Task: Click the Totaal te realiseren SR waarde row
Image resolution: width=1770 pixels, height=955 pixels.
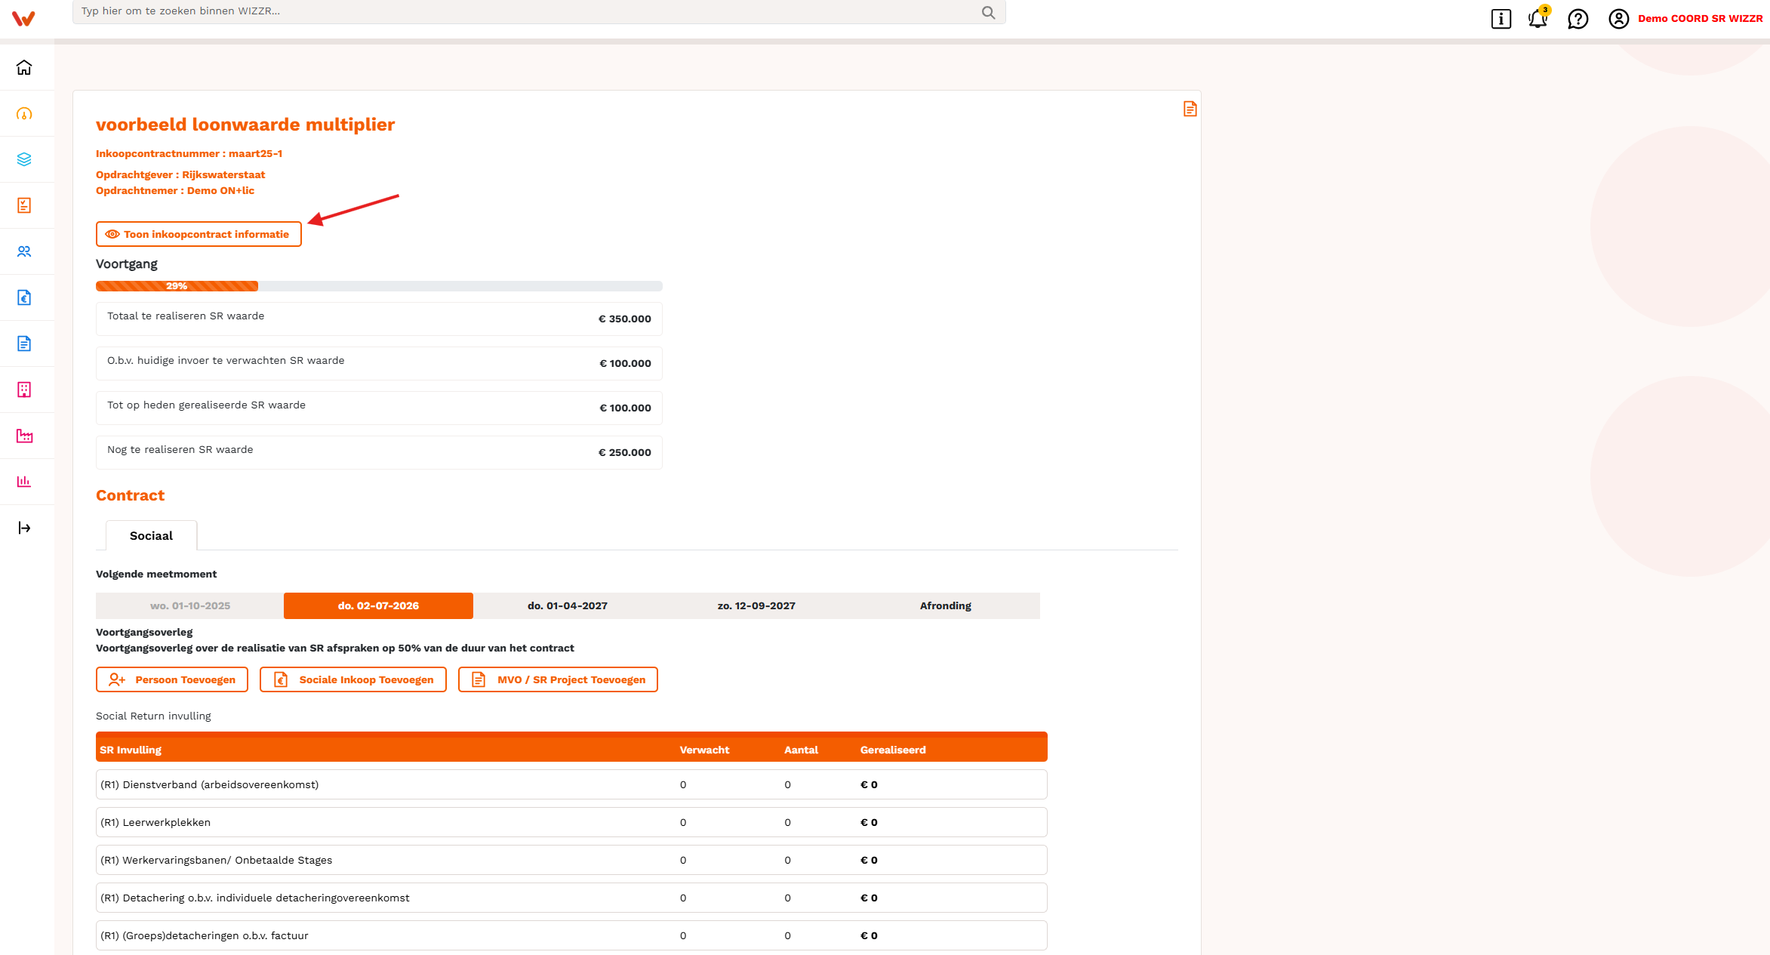Action: click(379, 319)
